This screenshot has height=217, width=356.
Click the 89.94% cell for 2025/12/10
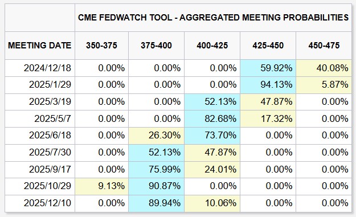(x=156, y=203)
